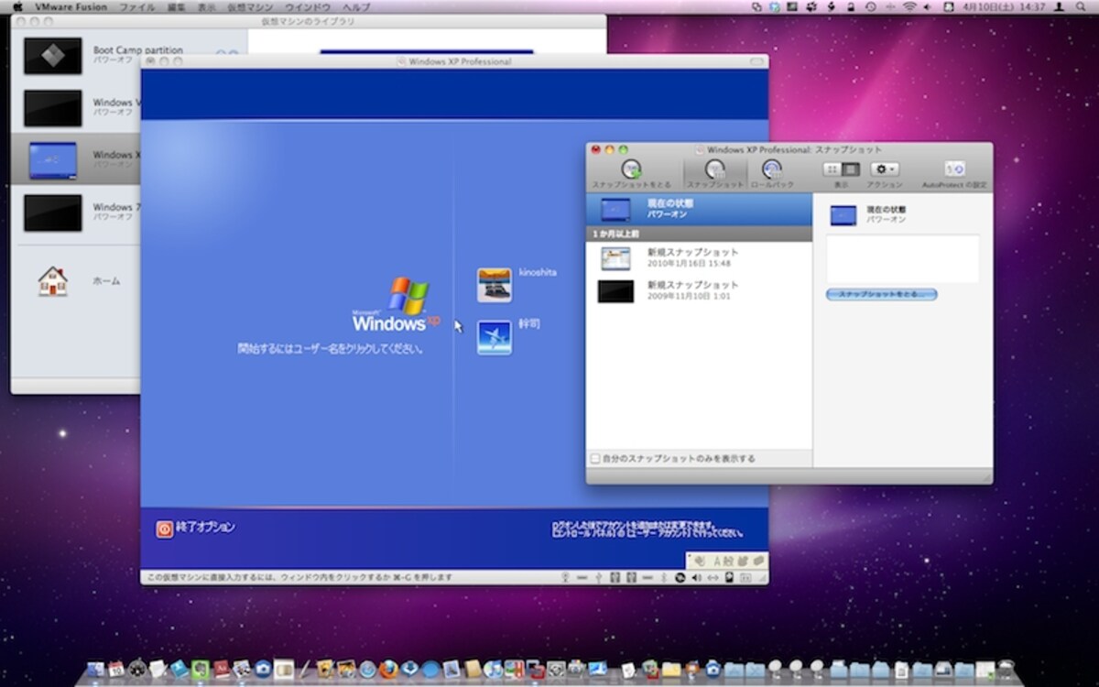Open the ウインドウ menu
The height and width of the screenshot is (687, 1099).
click(x=307, y=7)
